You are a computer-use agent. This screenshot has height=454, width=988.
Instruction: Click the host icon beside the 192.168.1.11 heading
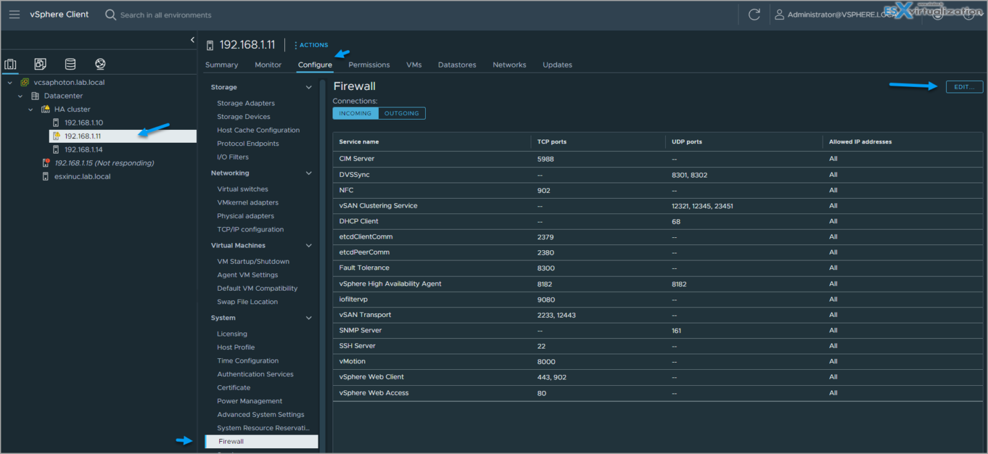click(209, 44)
